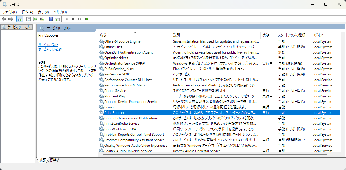Switch to the 標準 tab
This screenshot has height=170, width=346.
click(x=53, y=160)
